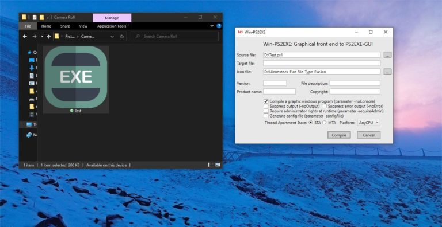Expand the address bar path history dropdown
Image resolution: width=442 pixels, height=227 pixels.
click(112, 37)
